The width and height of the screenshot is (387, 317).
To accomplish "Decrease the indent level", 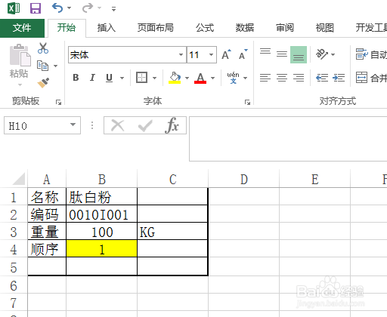I will [322, 78].
